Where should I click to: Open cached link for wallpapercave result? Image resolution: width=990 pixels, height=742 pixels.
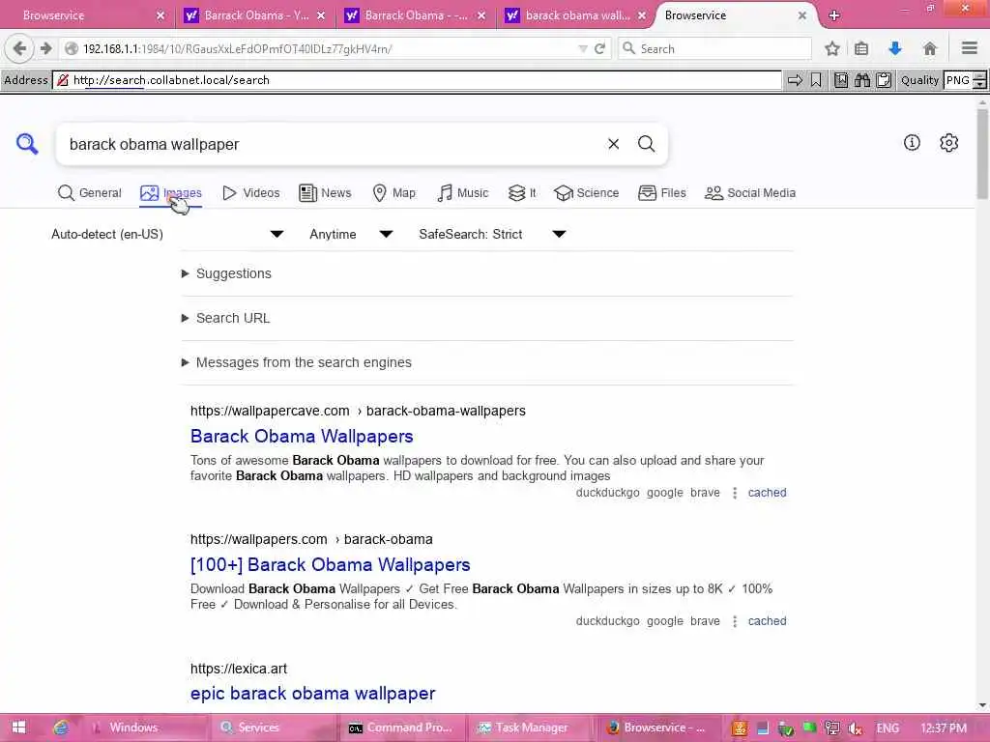coord(767,493)
